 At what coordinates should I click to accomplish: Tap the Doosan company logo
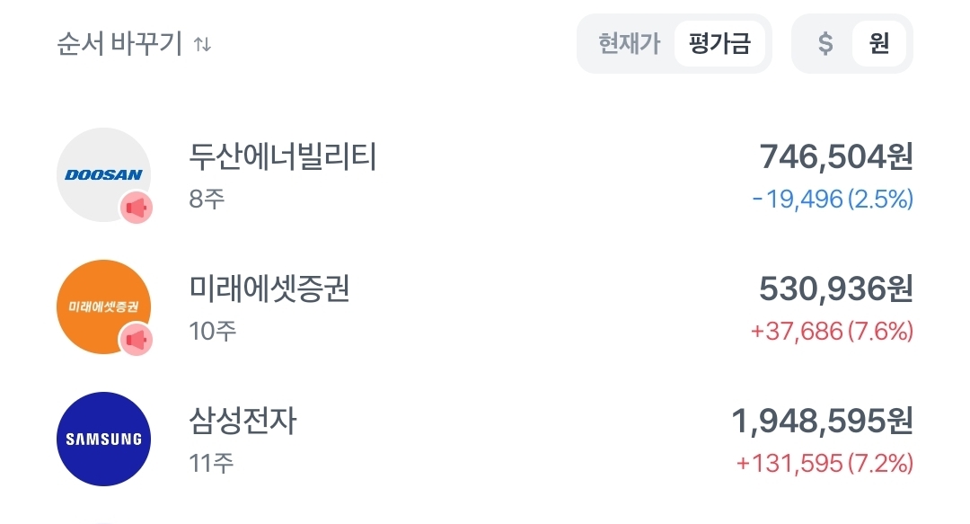tap(102, 173)
